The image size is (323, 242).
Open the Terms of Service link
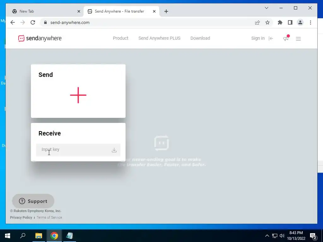coord(50,217)
